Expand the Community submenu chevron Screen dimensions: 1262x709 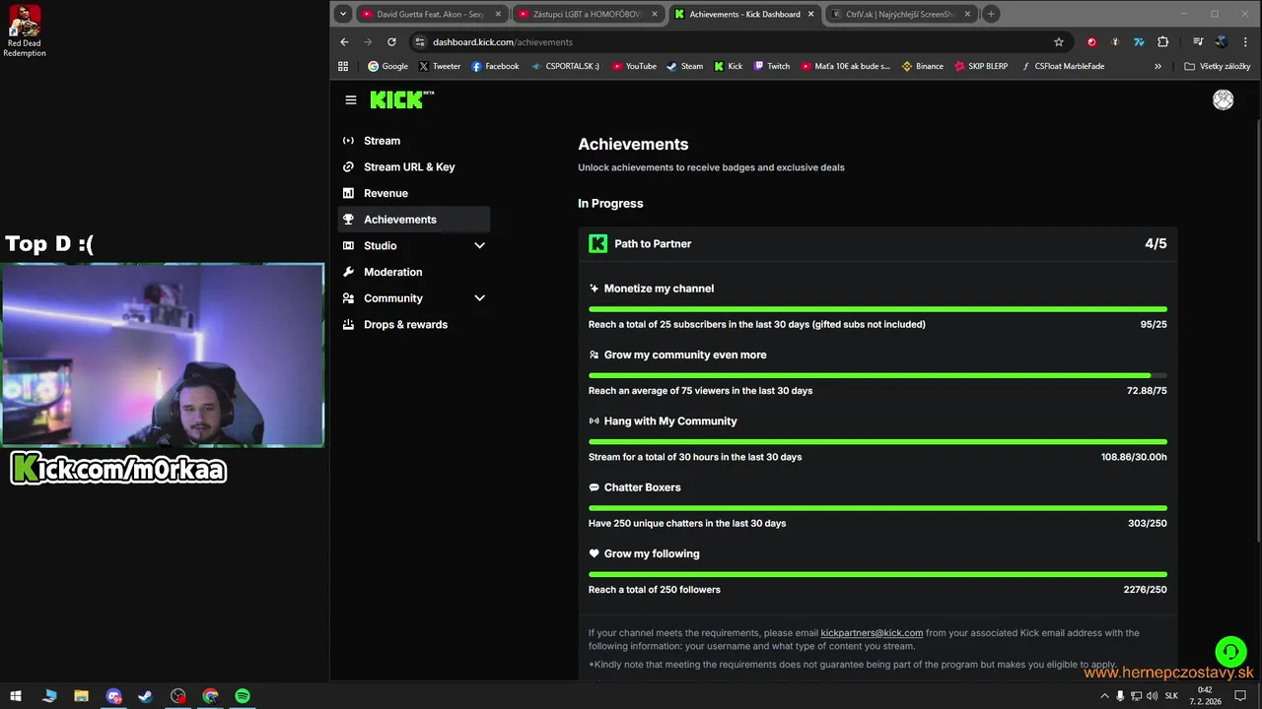(x=479, y=298)
